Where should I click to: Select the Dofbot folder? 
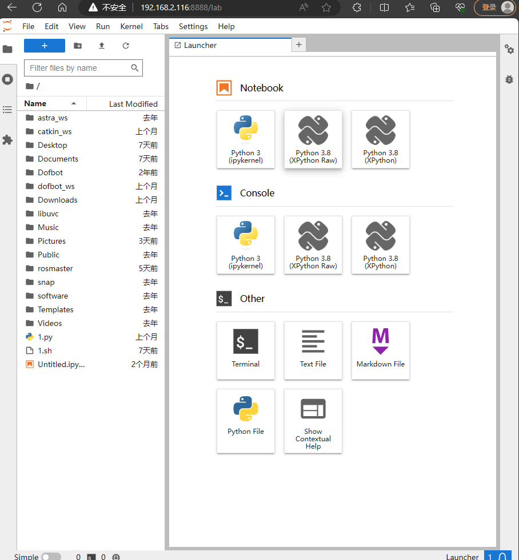click(x=91, y=172)
